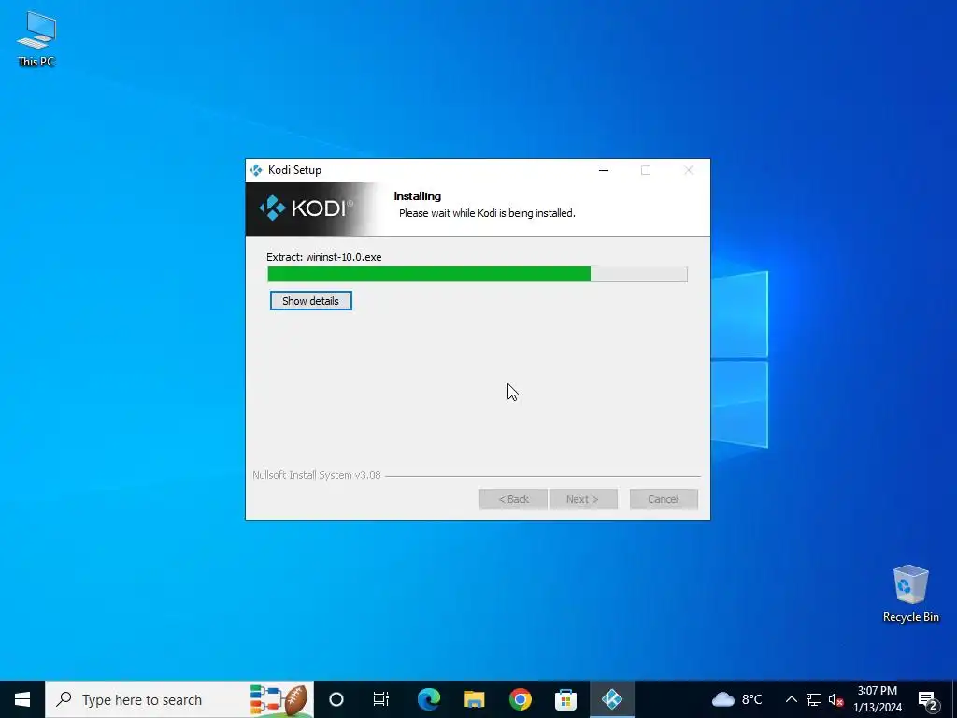
Task: Launch Google Chrome from the taskbar
Action: [520, 699]
